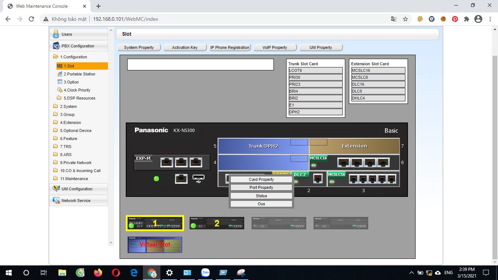Expand the 10.CO & Incoming Call folder

click(x=55, y=171)
